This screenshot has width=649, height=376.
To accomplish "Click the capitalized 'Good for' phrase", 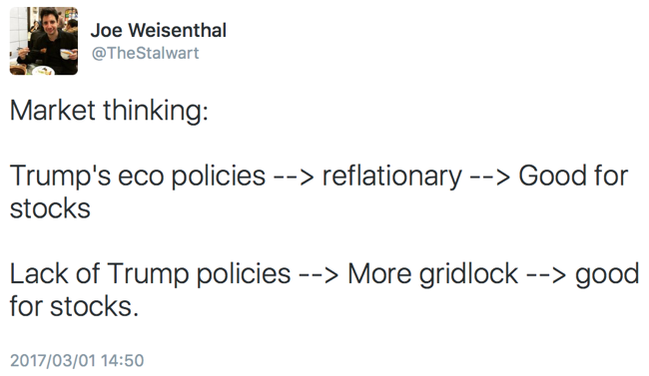I will pos(573,176).
